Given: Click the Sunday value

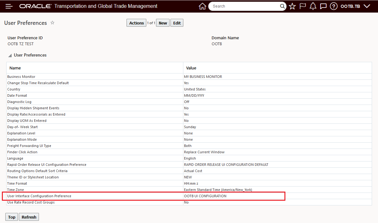Looking at the screenshot, I should [x=190, y=127].
